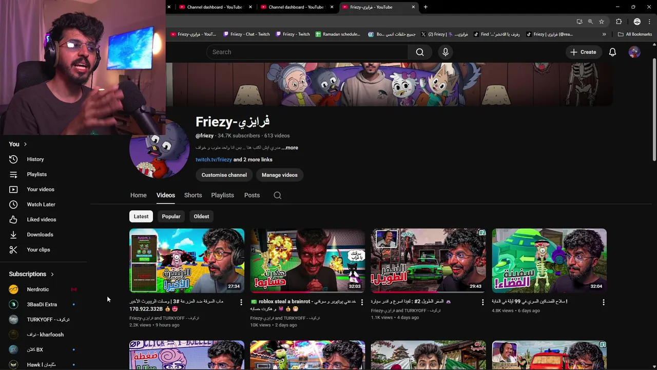Screen dimensions: 657x370
Task: Select the Videos channel tab
Action: point(165,195)
